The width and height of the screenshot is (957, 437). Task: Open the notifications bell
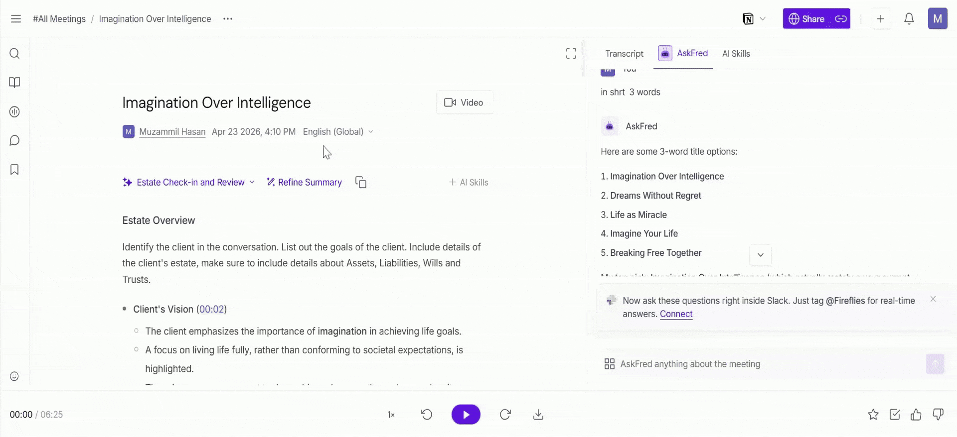pyautogui.click(x=909, y=19)
